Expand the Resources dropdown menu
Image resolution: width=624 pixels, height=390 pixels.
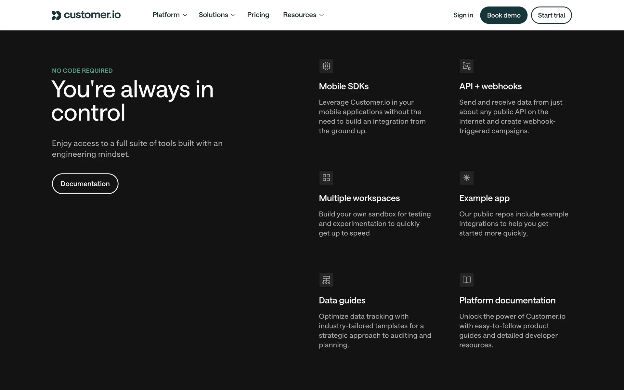303,15
